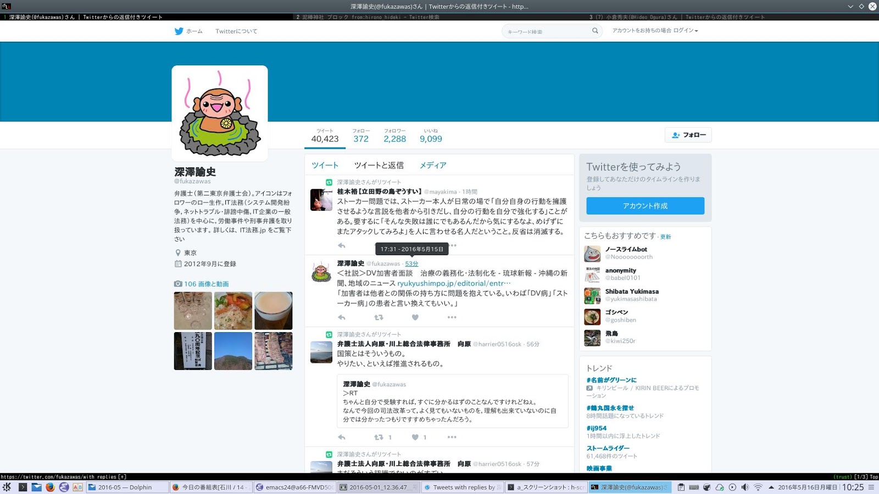The width and height of the screenshot is (879, 494).
Task: Like the DV加害者面談 tweet with the heart icon
Action: 415,317
